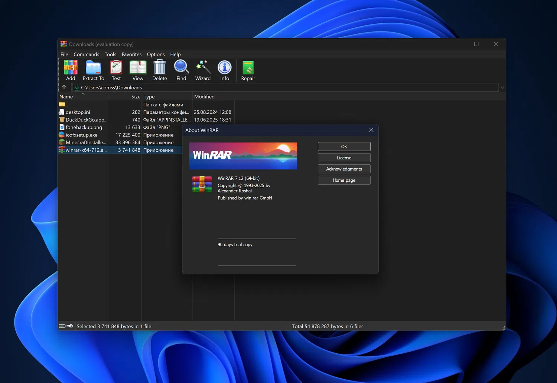Open the Commands menu
This screenshot has height=383, width=557.
[x=86, y=55]
